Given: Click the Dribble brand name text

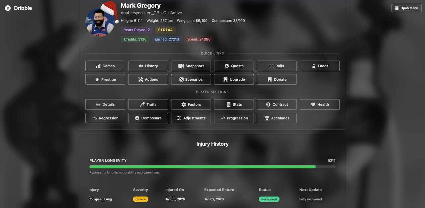Looking at the screenshot, I should (x=23, y=8).
